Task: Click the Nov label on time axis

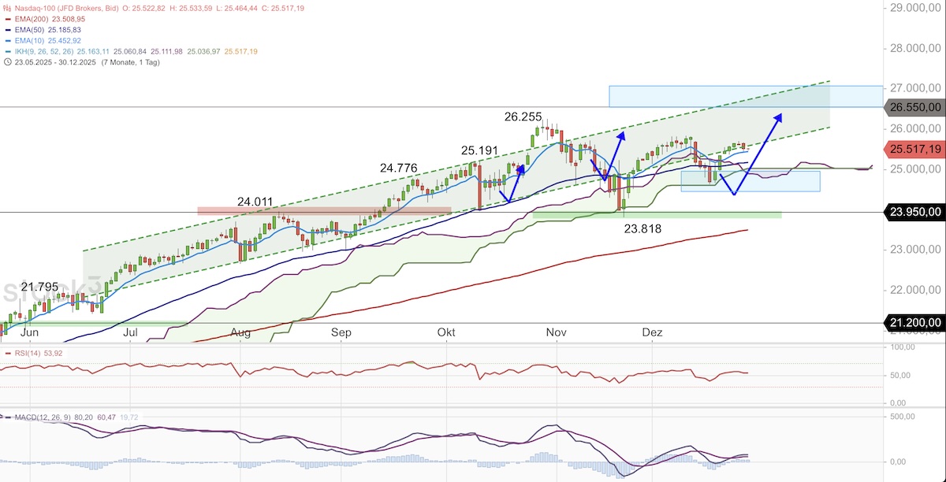Action: tap(557, 333)
